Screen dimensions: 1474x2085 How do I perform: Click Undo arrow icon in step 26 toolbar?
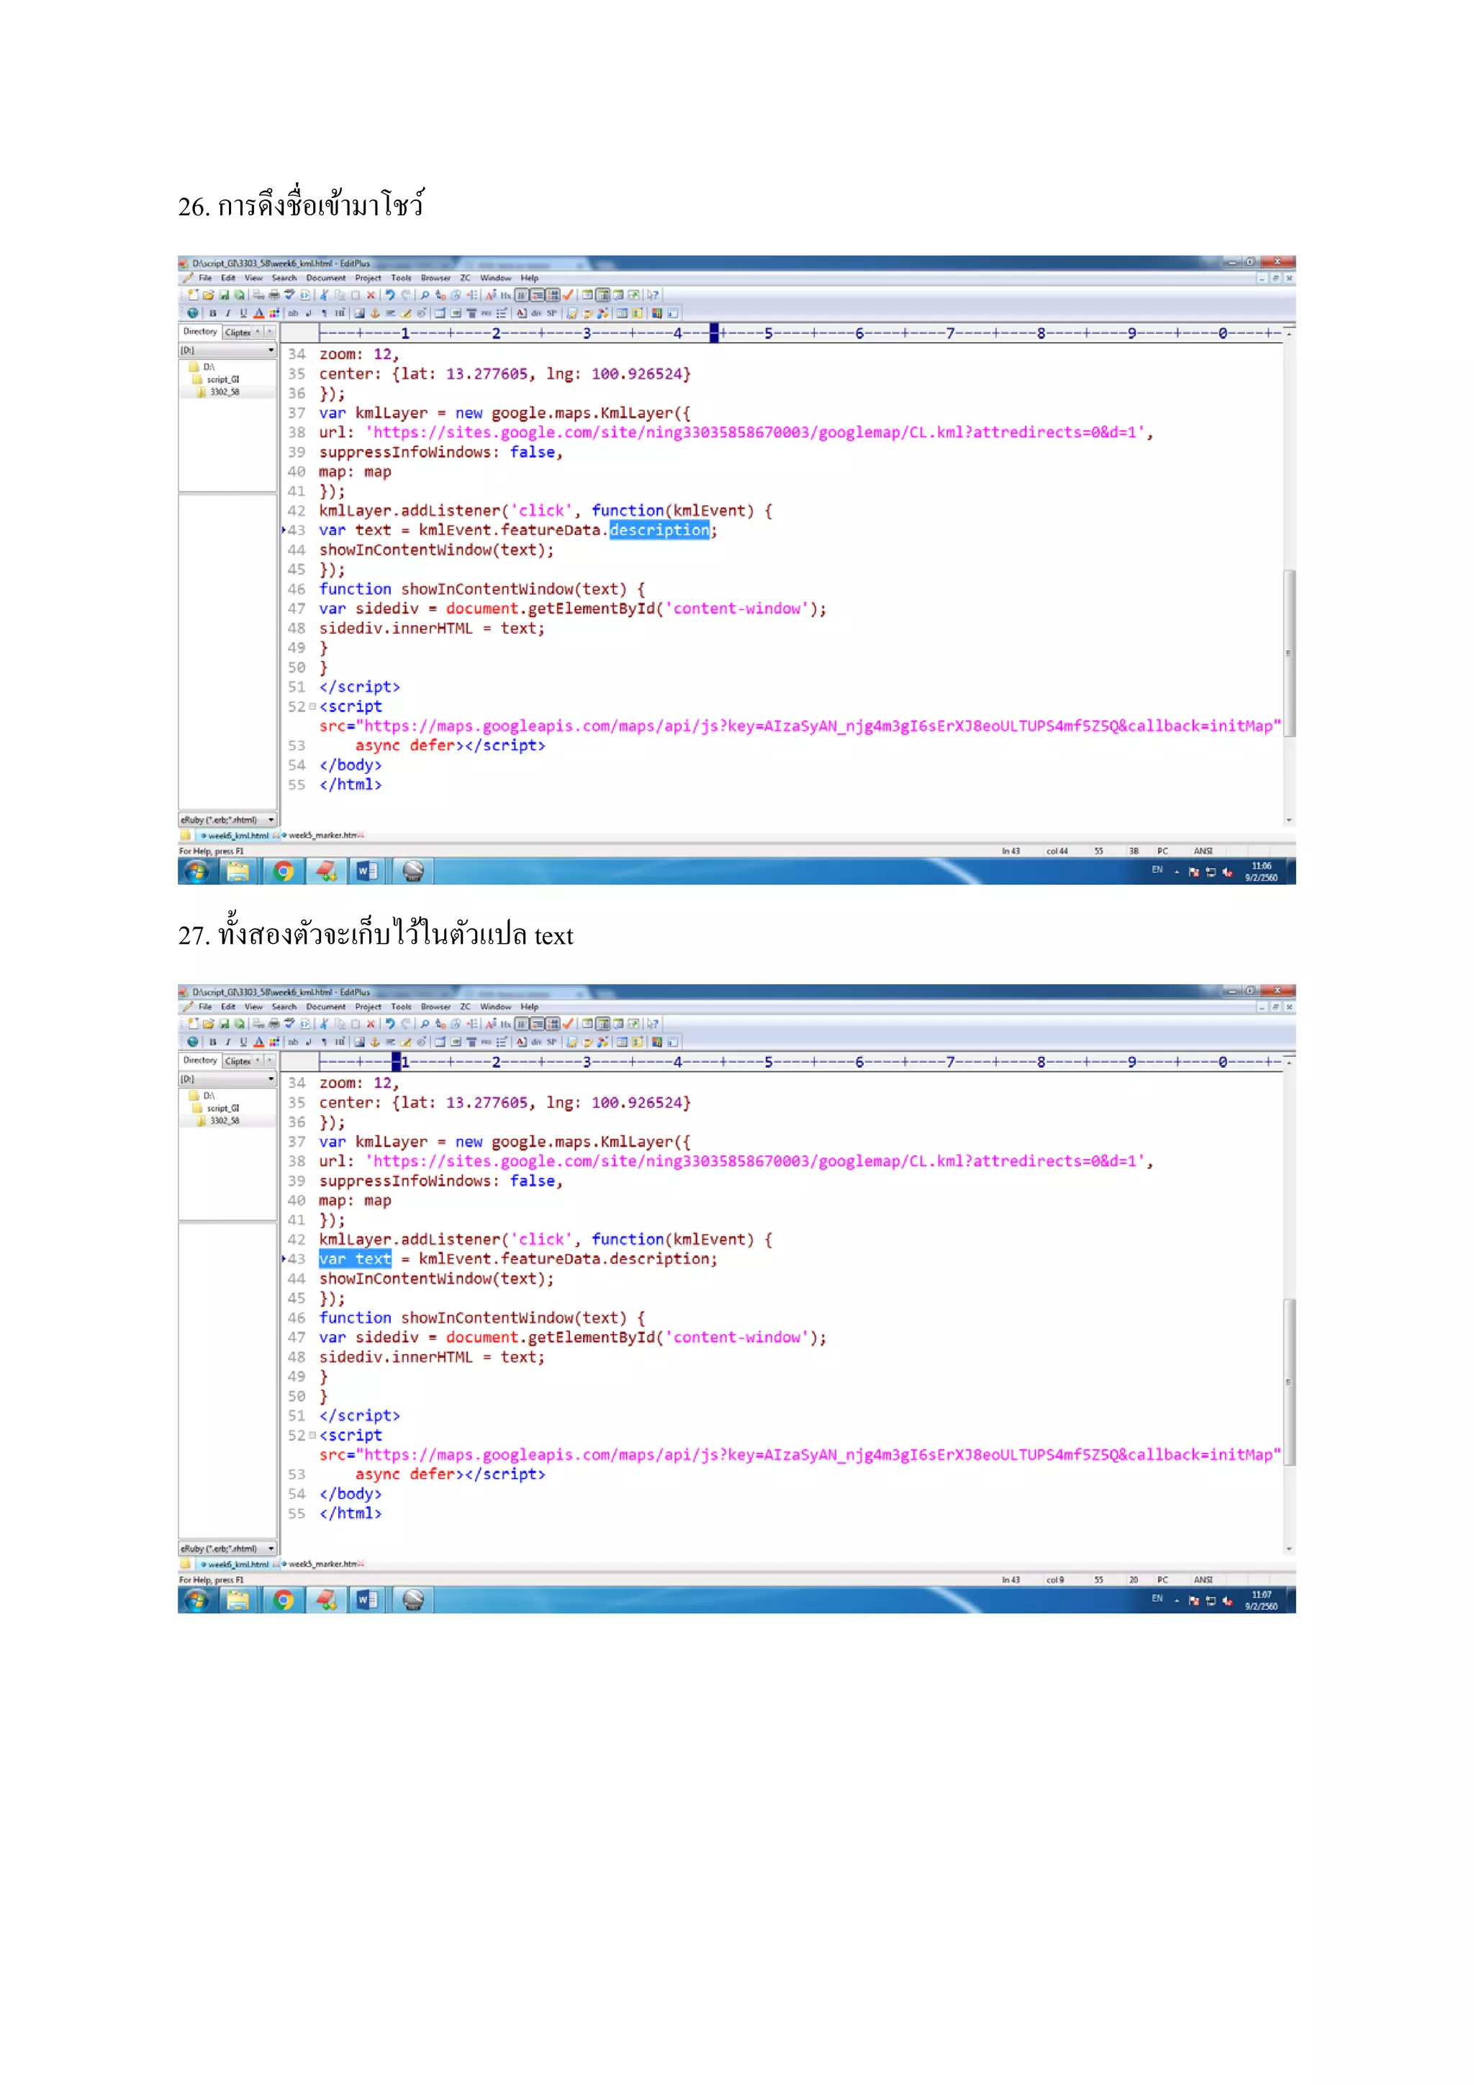(390, 295)
